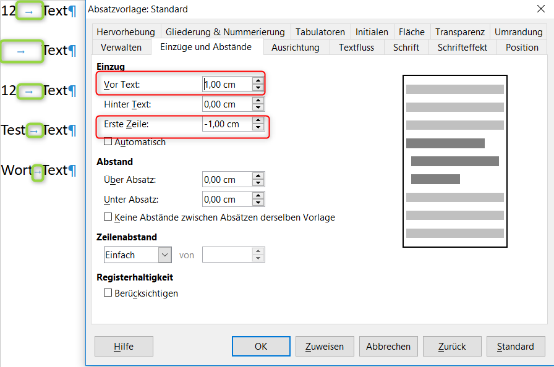Viewport: 554px width, 367px height.
Task: Check the Berücksichtigen option for Registerhaltigkeit
Action: tap(108, 293)
